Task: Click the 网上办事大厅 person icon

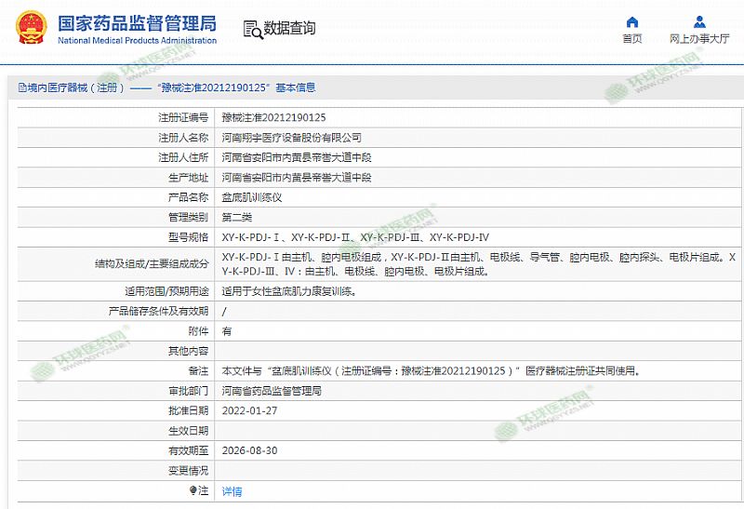Action: pyautogui.click(x=698, y=22)
